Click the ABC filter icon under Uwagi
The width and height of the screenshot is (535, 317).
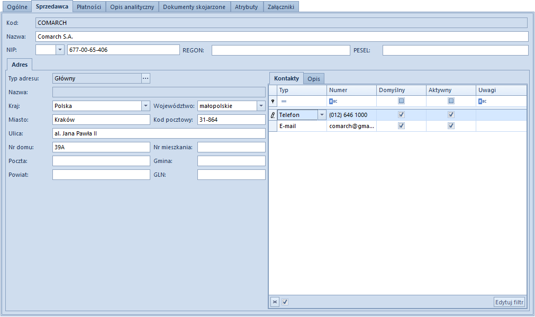coord(483,101)
